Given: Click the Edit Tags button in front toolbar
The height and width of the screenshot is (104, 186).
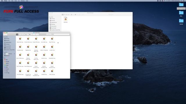Looking at the screenshot, I should click(x=37, y=34).
